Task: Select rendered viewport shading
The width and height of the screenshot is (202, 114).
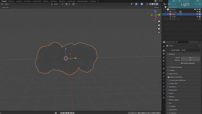Action: coord(157,4)
